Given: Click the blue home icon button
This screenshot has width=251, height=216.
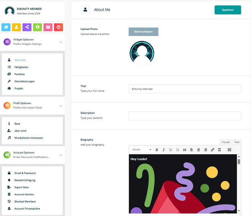Looking at the screenshot, I should (6, 27).
